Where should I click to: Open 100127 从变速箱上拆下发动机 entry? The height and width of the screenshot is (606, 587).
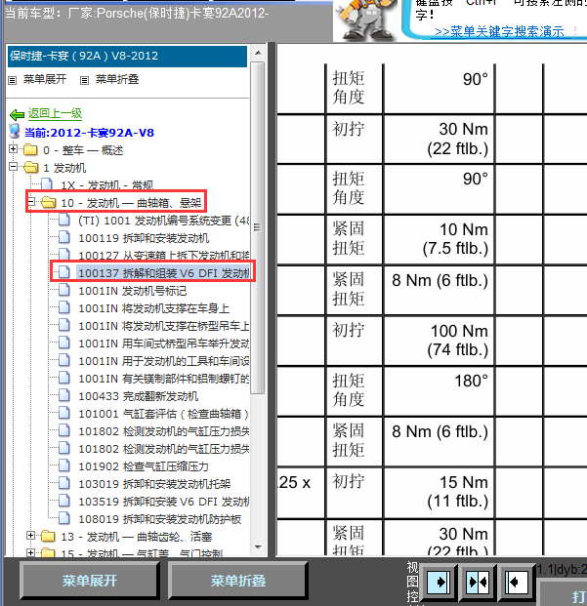point(163,256)
